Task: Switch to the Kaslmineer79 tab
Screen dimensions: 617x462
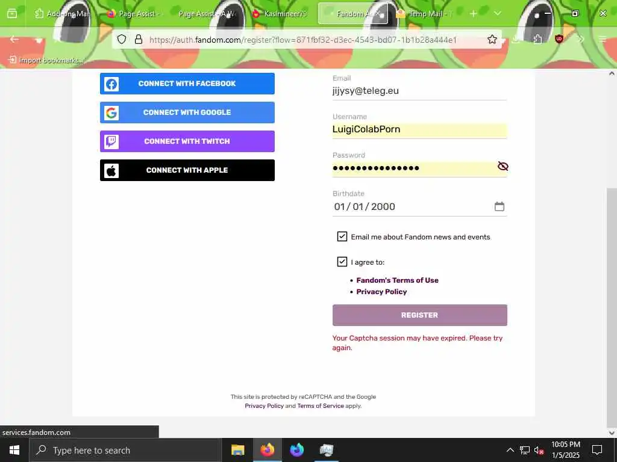Action: coord(280,14)
